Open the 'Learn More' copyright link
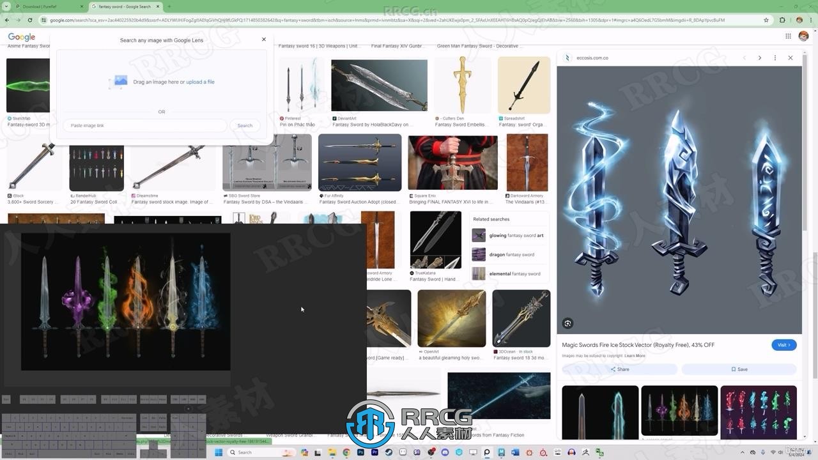This screenshot has width=818, height=460. [635, 356]
